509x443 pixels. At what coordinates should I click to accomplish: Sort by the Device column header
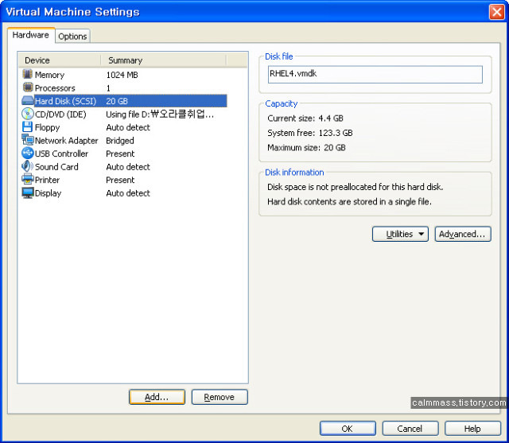point(60,60)
